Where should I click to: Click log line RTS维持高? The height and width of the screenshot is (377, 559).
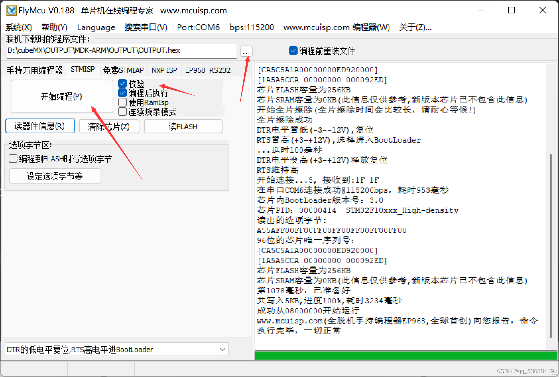[x=277, y=170]
